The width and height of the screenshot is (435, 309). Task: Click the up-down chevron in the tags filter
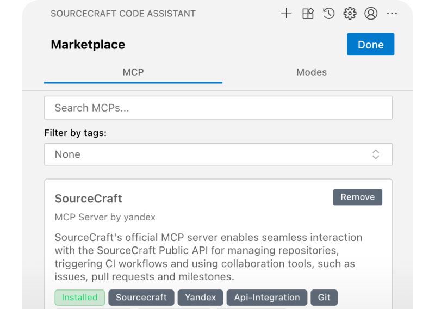point(376,154)
